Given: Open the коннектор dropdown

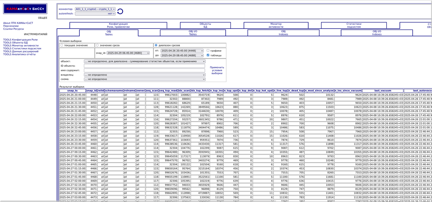Looking at the screenshot, I should 95,9.
